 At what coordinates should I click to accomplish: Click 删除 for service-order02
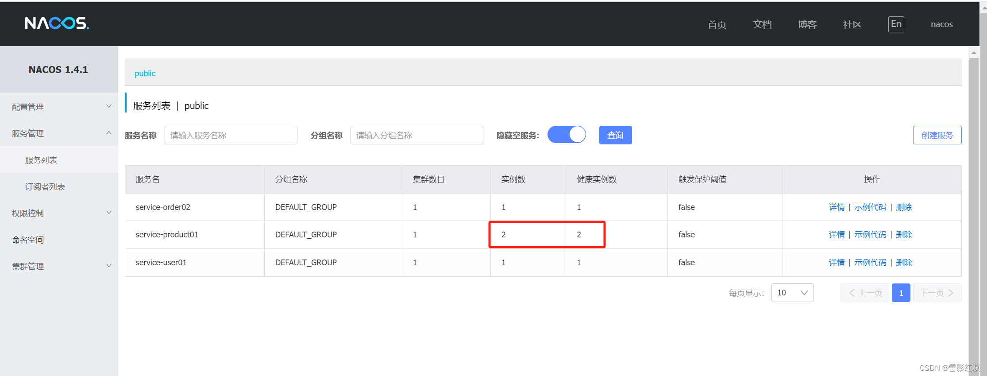904,207
